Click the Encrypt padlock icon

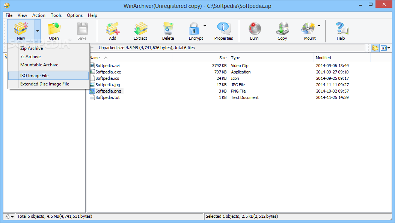point(194,28)
